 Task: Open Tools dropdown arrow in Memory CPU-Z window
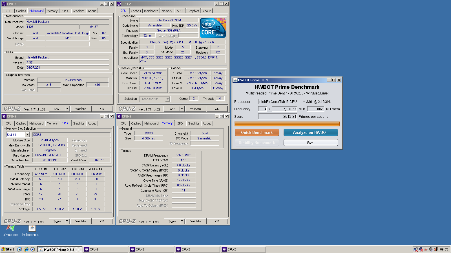[x=182, y=221]
